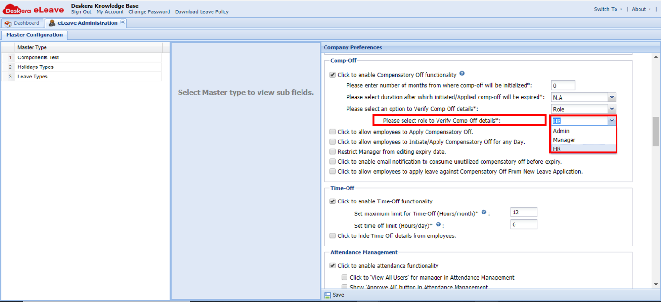Disable Time-Off functionality checkbox
The width and height of the screenshot is (661, 302).
tap(332, 201)
